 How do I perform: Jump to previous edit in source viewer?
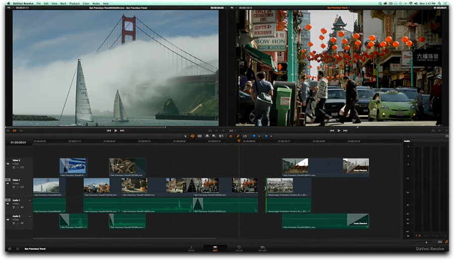click(108, 131)
